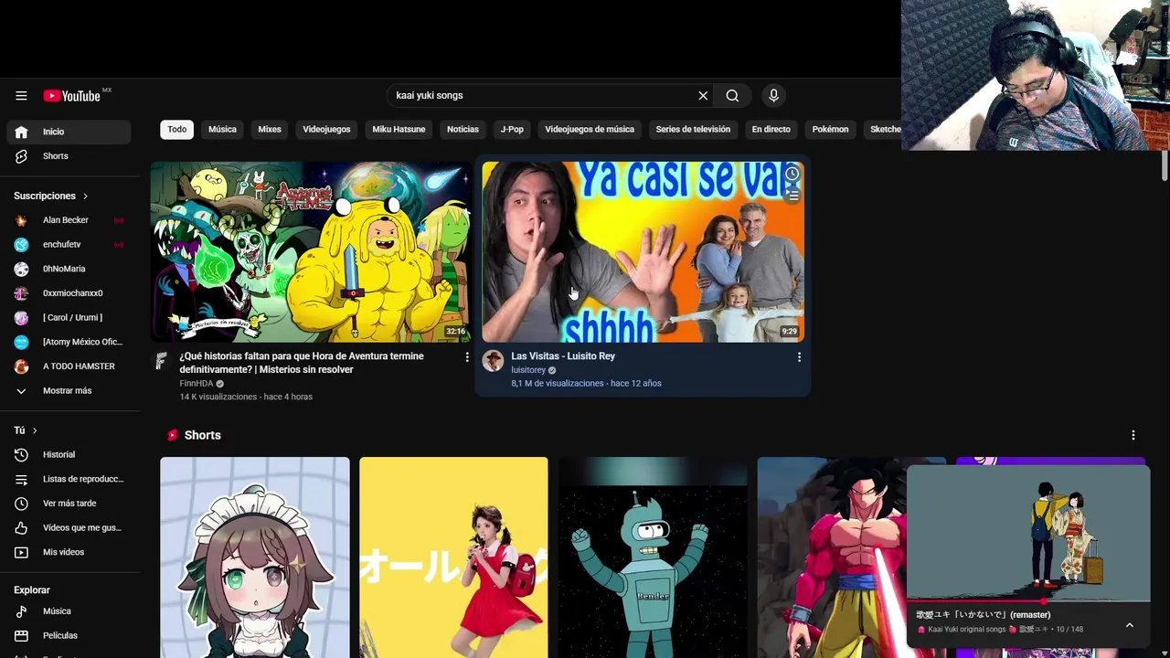This screenshot has height=658, width=1170.
Task: Select the Mixes filter chip
Action: coord(270,130)
